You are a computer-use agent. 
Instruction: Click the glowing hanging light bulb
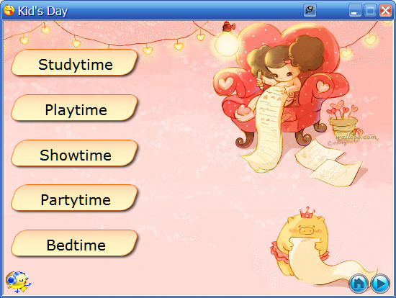coord(227,40)
